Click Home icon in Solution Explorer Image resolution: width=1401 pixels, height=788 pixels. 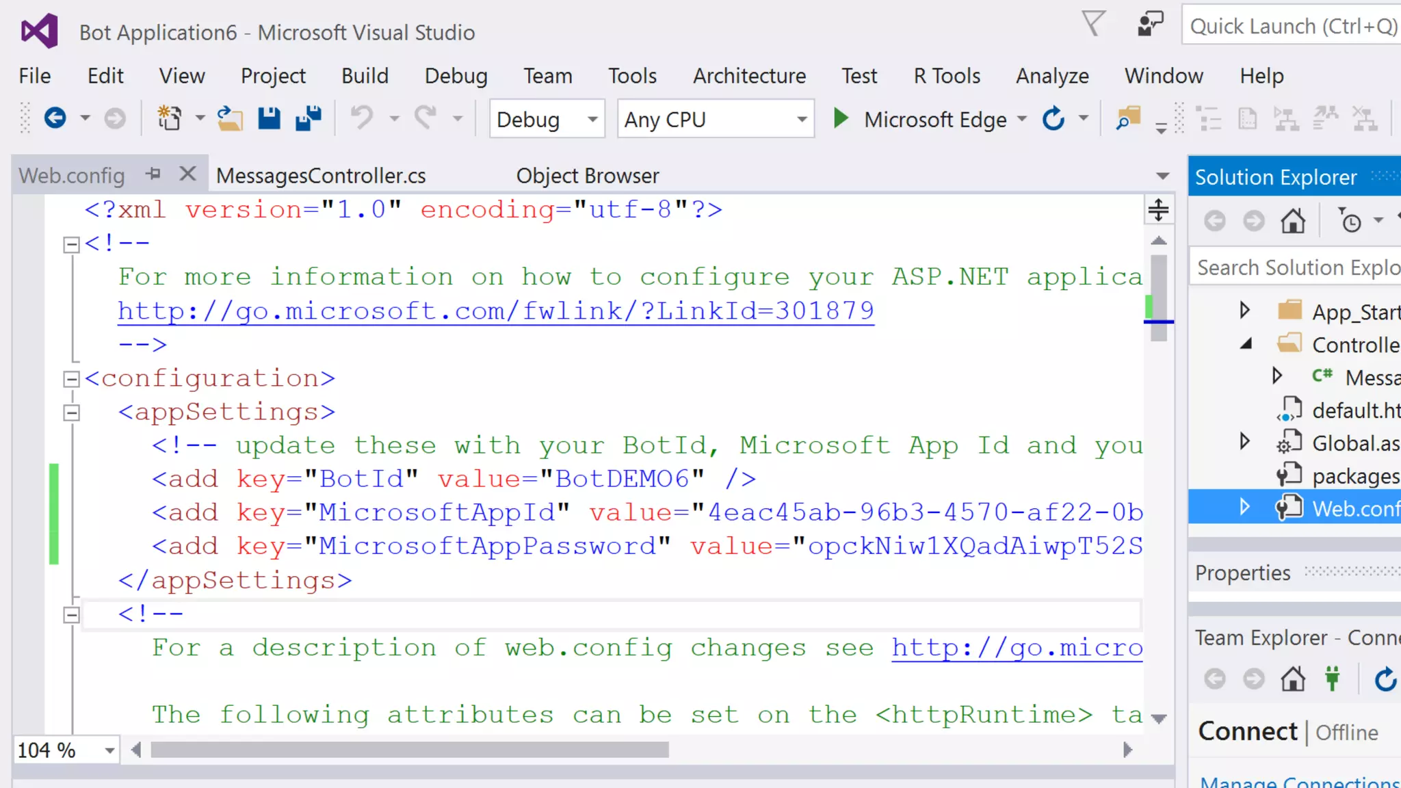(x=1293, y=222)
